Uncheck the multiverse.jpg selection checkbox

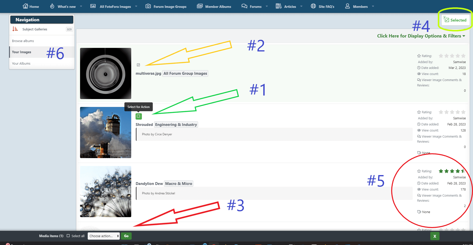(138, 65)
